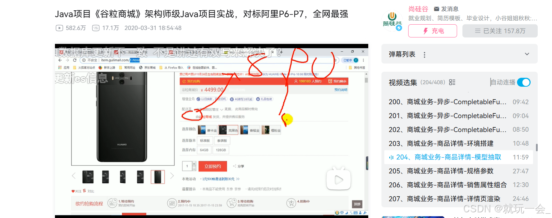The width and height of the screenshot is (552, 218).
Task: Click the 充电 button
Action: pos(432,31)
